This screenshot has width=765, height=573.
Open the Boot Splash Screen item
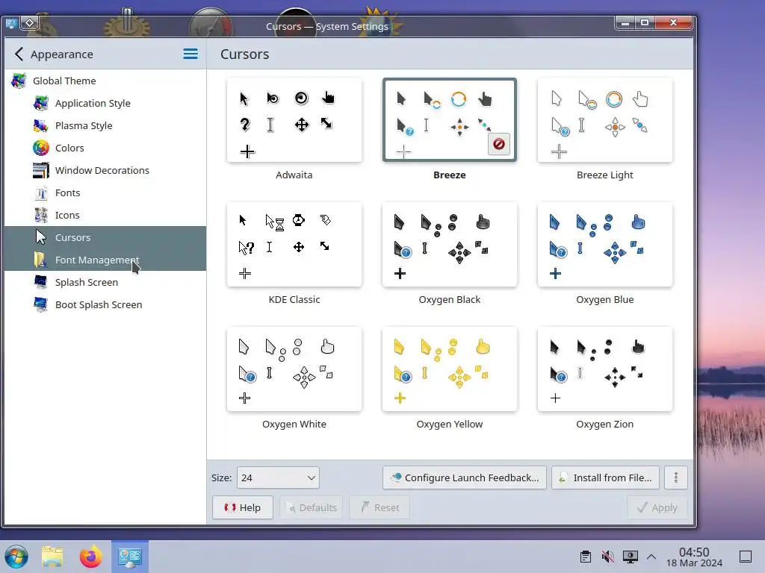pyautogui.click(x=105, y=305)
